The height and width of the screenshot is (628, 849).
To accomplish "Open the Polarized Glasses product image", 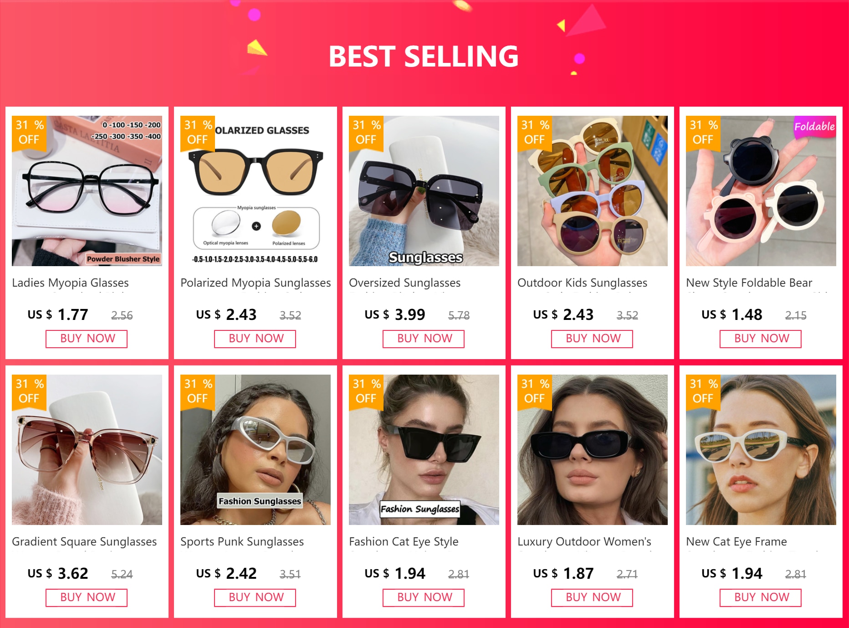I will click(x=256, y=190).
